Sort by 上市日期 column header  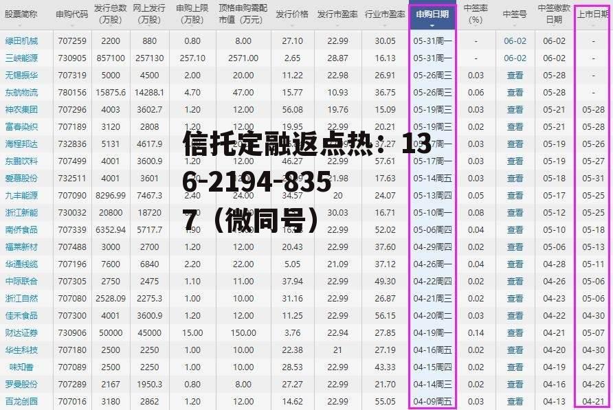(x=594, y=14)
